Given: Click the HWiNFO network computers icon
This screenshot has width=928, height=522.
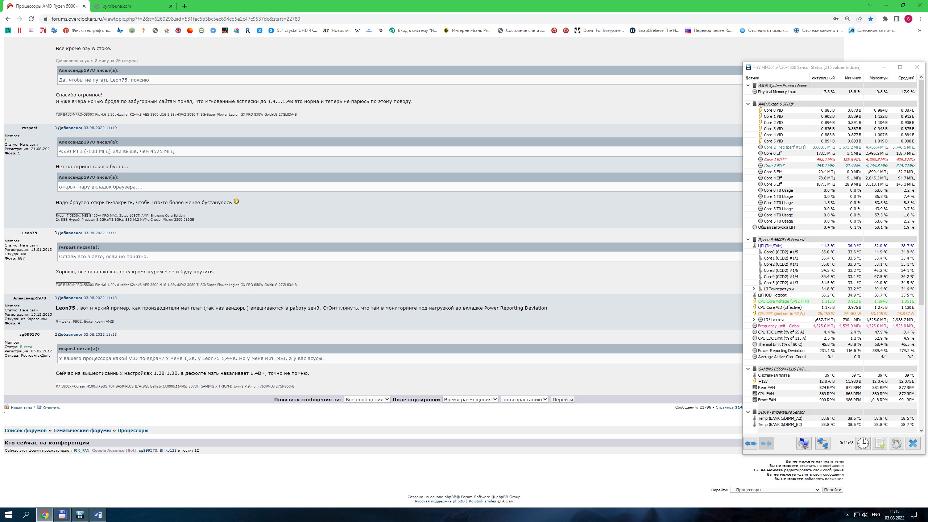Looking at the screenshot, I should 823,443.
